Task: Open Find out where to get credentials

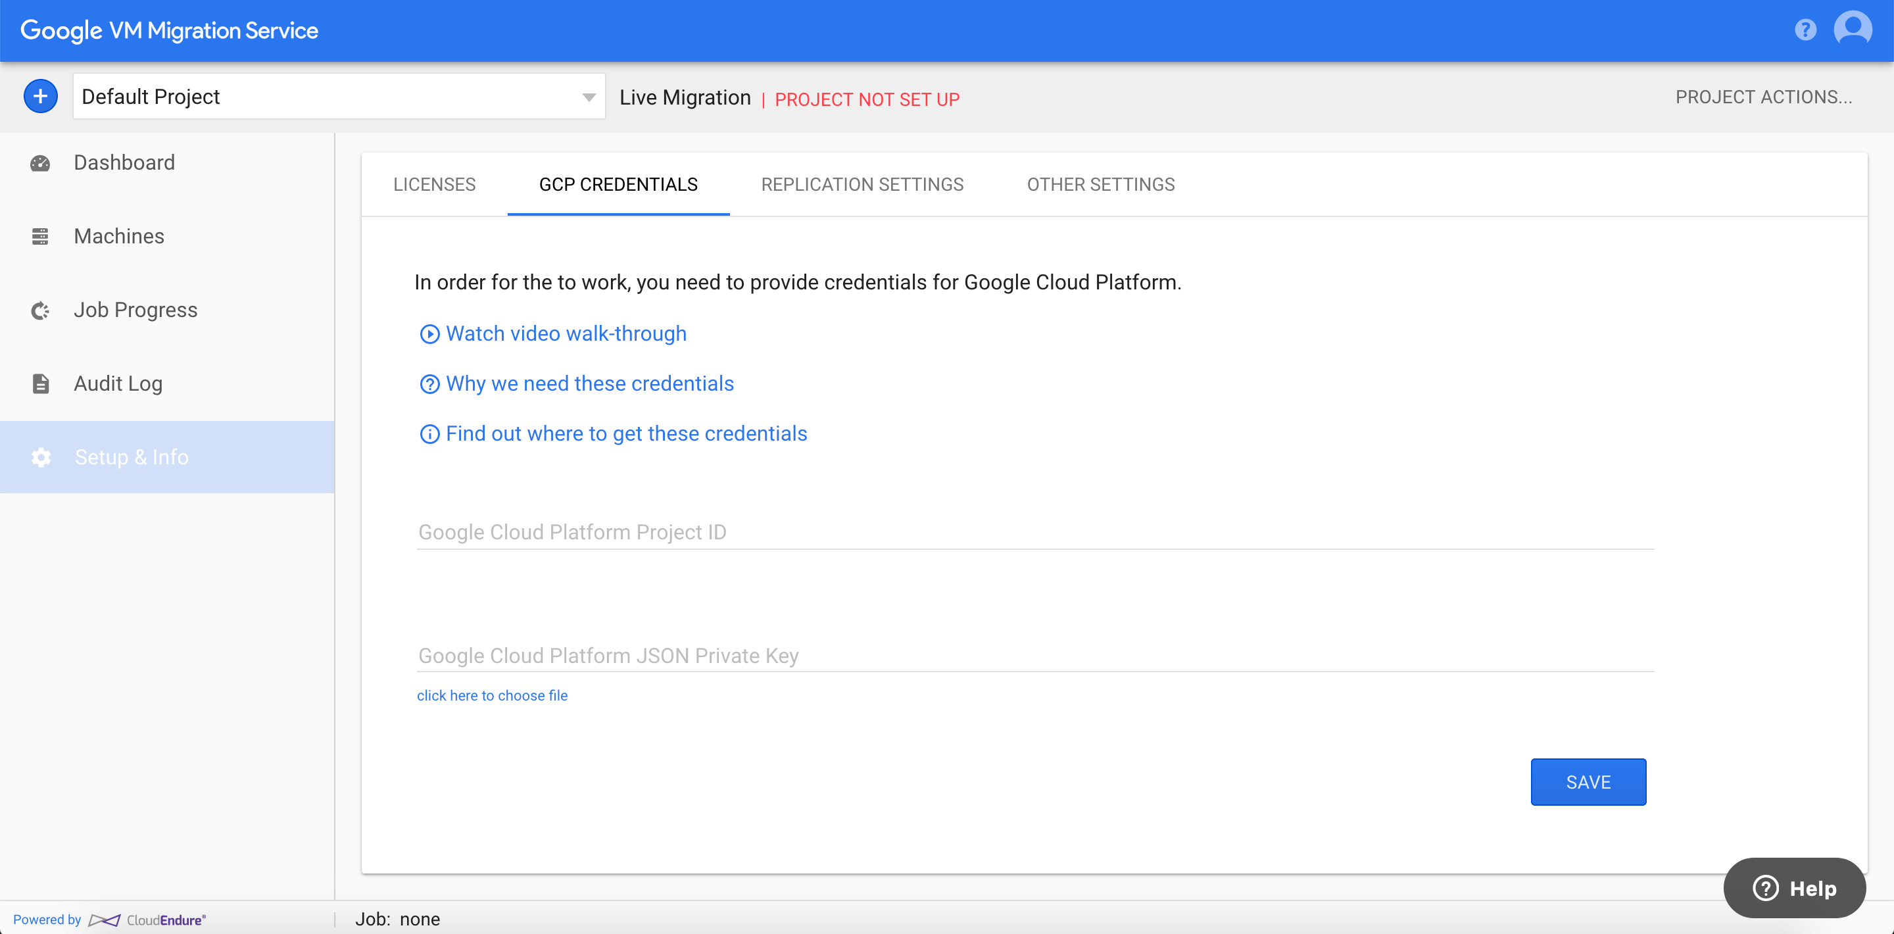Action: [627, 434]
